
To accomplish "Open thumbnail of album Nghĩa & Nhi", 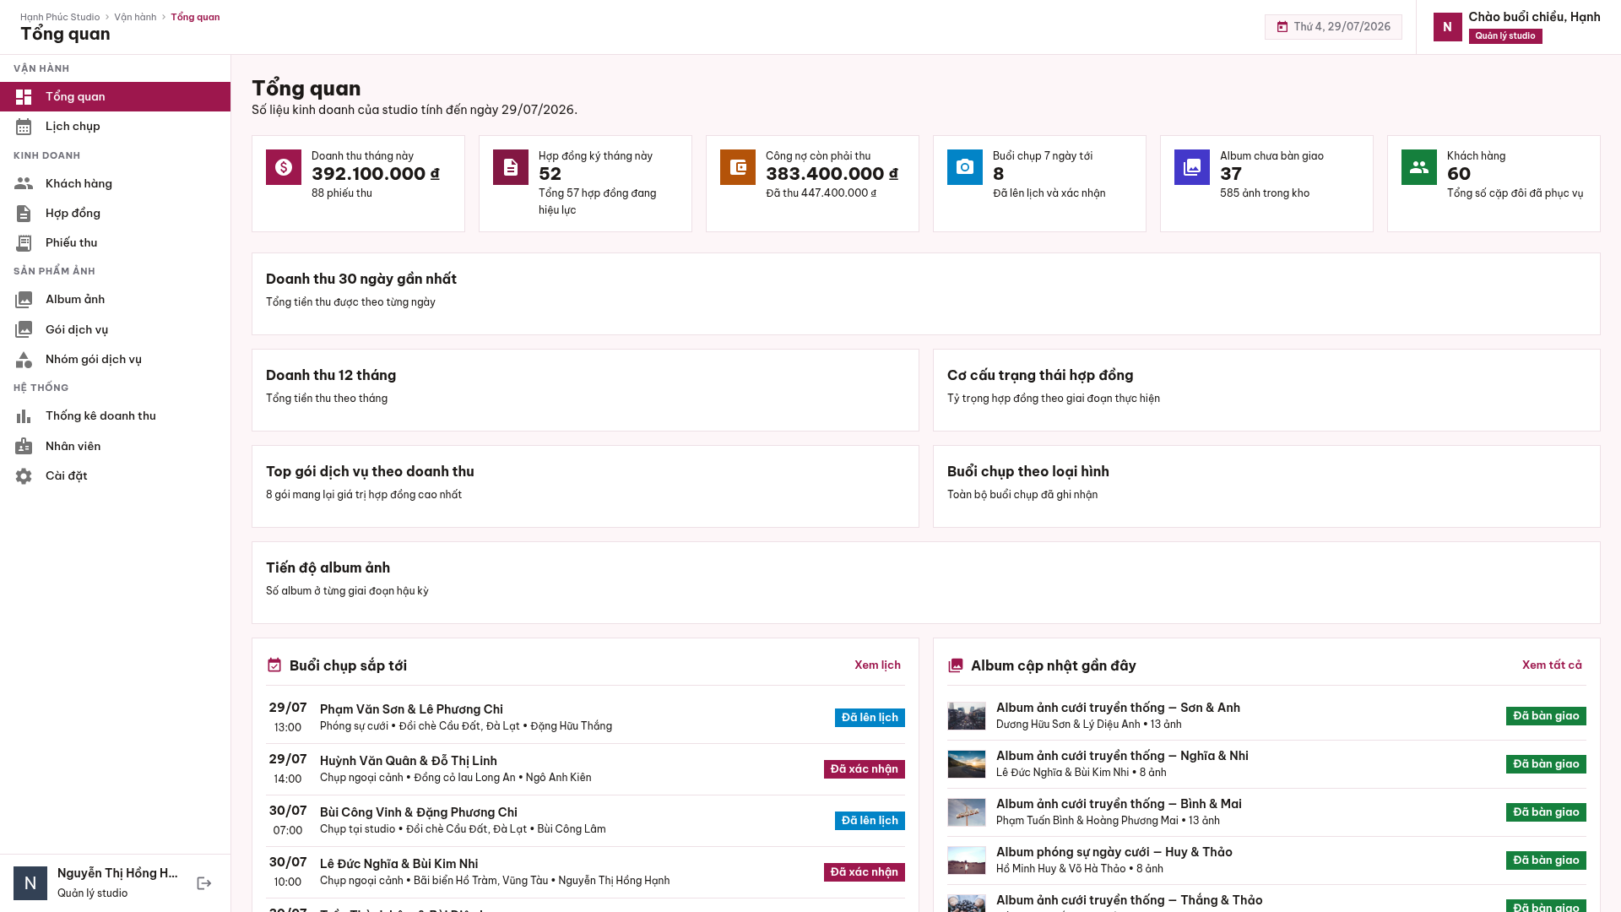I will pos(967,764).
